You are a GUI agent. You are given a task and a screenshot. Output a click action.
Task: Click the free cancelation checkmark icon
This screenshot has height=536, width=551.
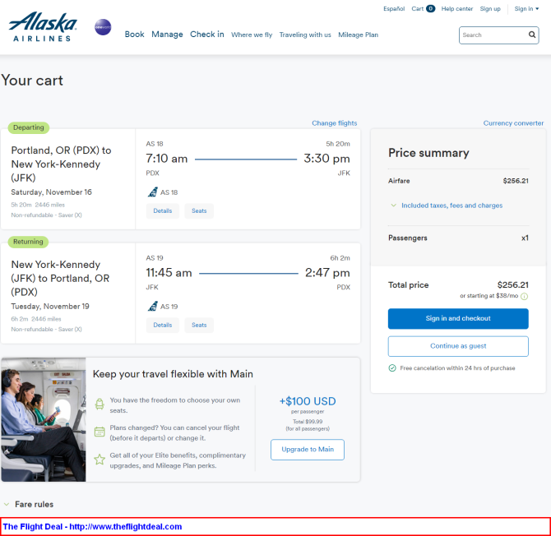pos(392,367)
